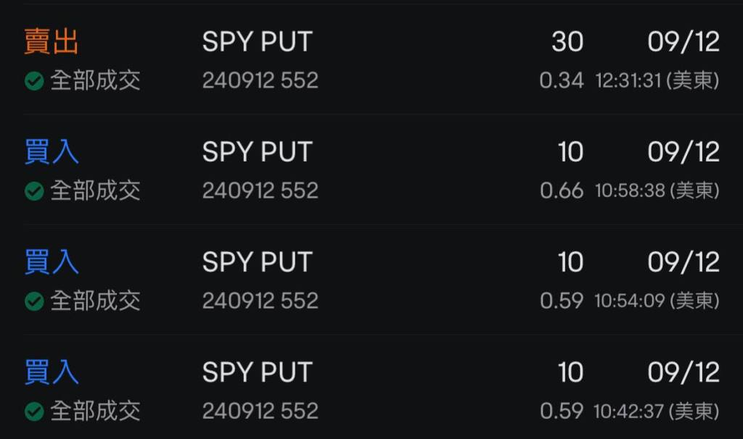Tap the 10:42:37 (美東) timestamp
The width and height of the screenshot is (743, 439).
[x=657, y=411]
